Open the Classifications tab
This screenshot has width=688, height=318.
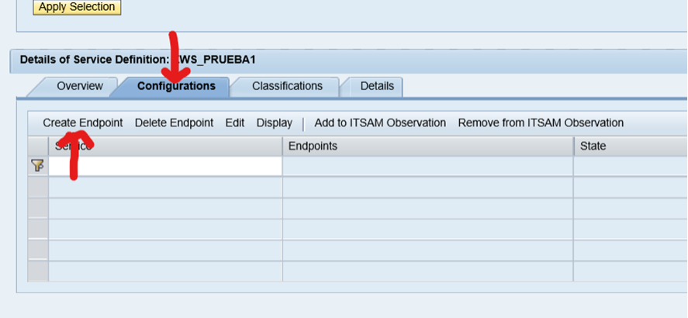click(287, 86)
